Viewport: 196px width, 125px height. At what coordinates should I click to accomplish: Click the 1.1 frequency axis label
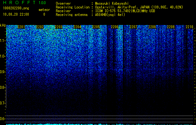[2, 41]
